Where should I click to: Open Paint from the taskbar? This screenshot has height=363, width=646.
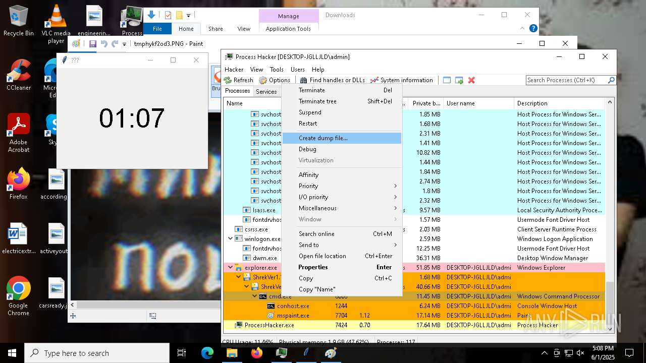(331, 353)
